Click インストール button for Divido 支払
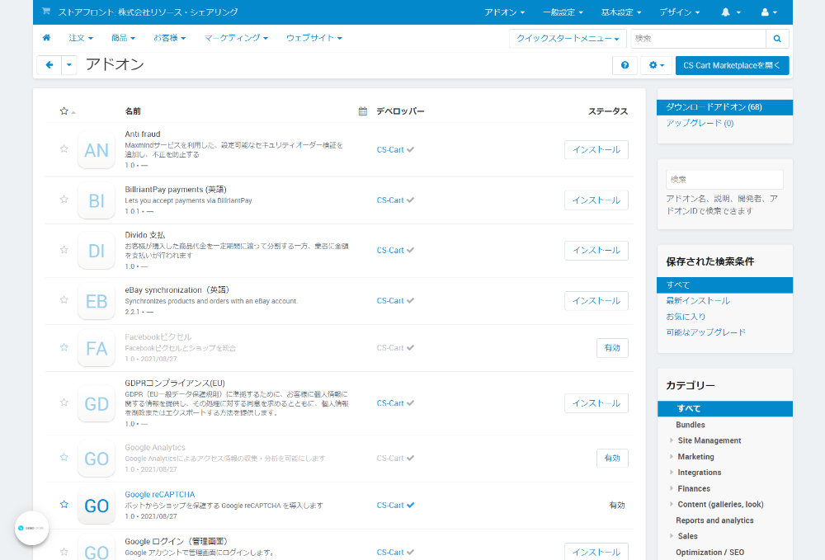825x560 pixels. (596, 250)
